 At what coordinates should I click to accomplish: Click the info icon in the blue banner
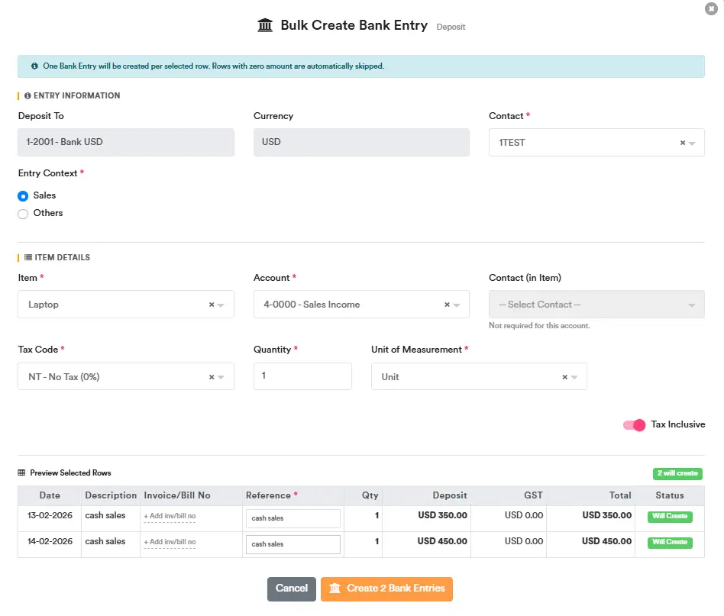tap(35, 66)
